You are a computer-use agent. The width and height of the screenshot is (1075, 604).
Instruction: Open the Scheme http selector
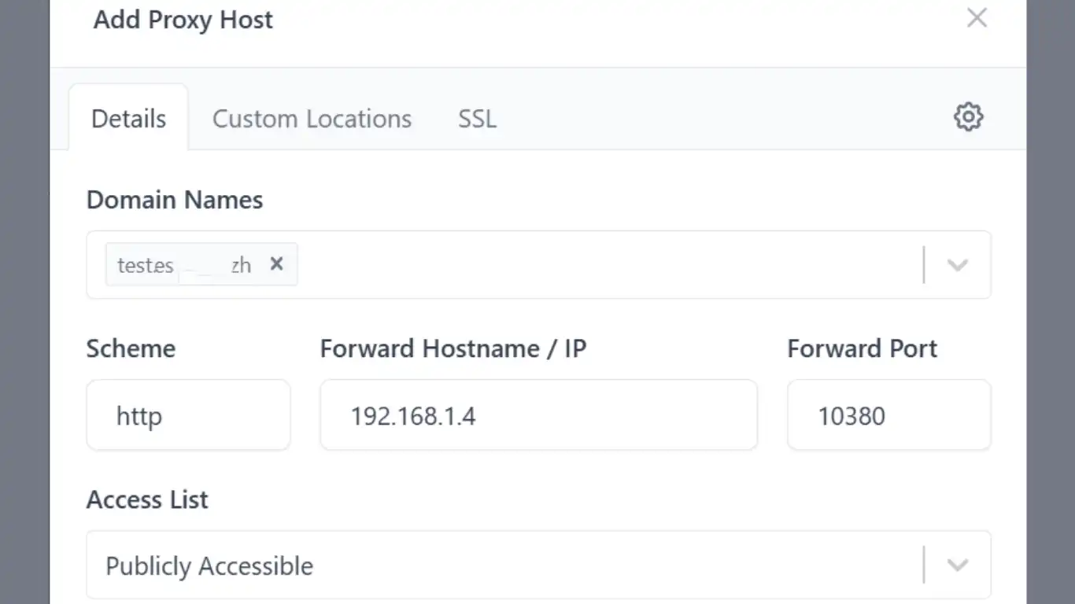click(x=188, y=415)
